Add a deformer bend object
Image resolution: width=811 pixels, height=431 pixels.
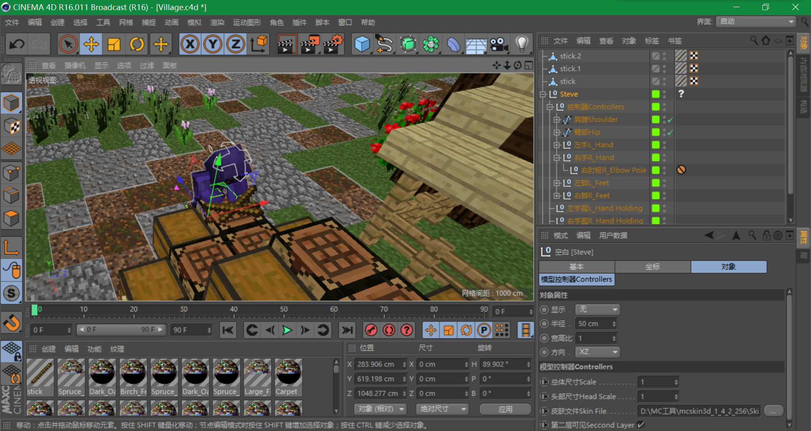tap(453, 44)
